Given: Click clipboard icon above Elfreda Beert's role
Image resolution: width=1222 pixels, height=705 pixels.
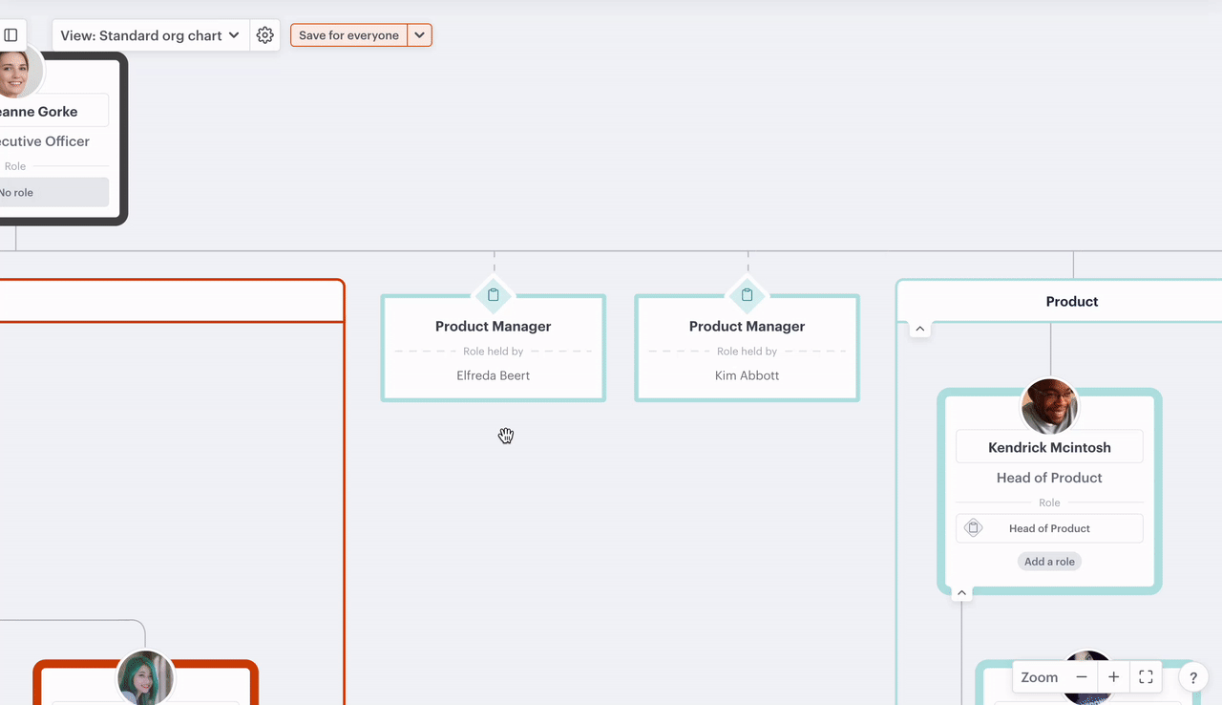Looking at the screenshot, I should 494,295.
